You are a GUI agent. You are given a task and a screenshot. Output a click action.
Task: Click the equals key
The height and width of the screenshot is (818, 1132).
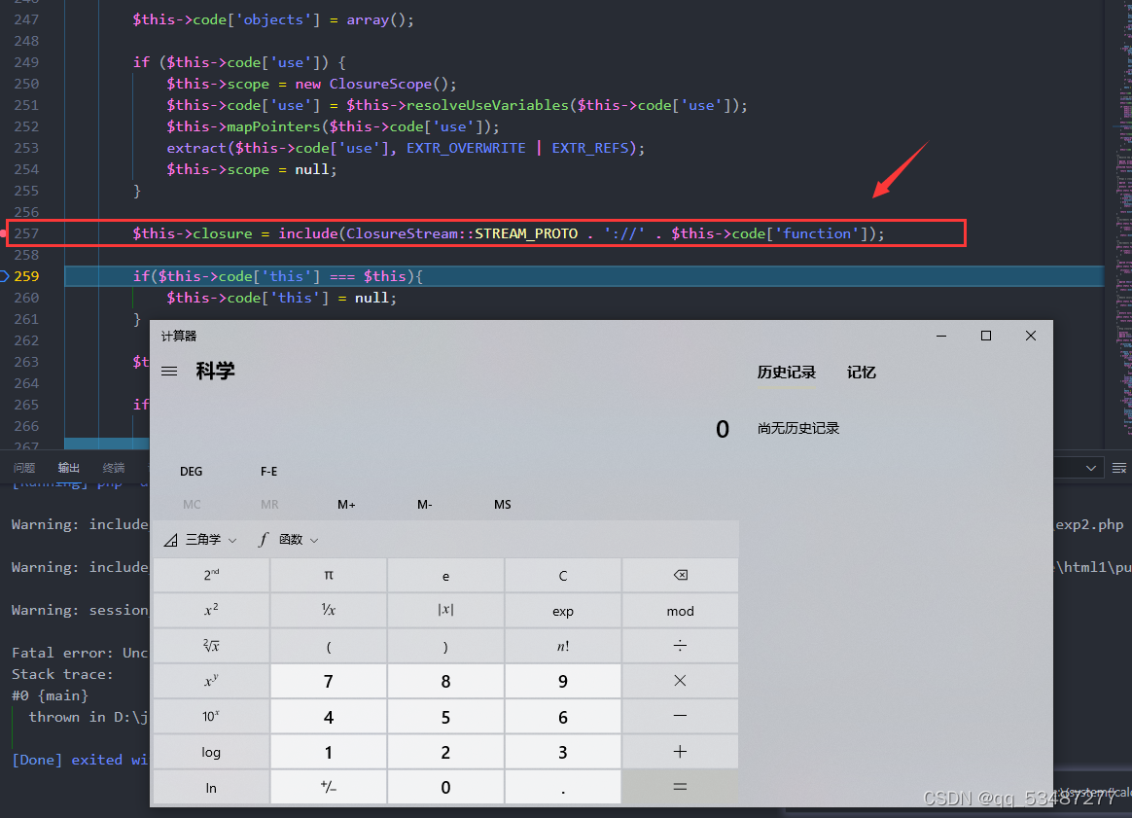[680, 787]
